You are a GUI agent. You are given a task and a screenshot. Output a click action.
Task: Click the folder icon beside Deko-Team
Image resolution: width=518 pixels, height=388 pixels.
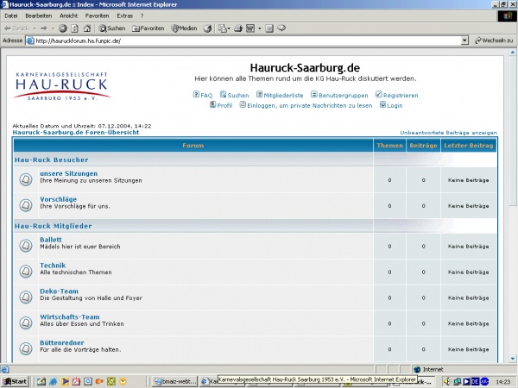(25, 297)
